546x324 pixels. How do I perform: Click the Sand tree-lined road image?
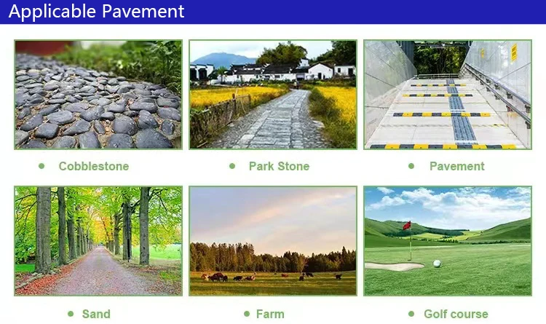tap(98, 241)
